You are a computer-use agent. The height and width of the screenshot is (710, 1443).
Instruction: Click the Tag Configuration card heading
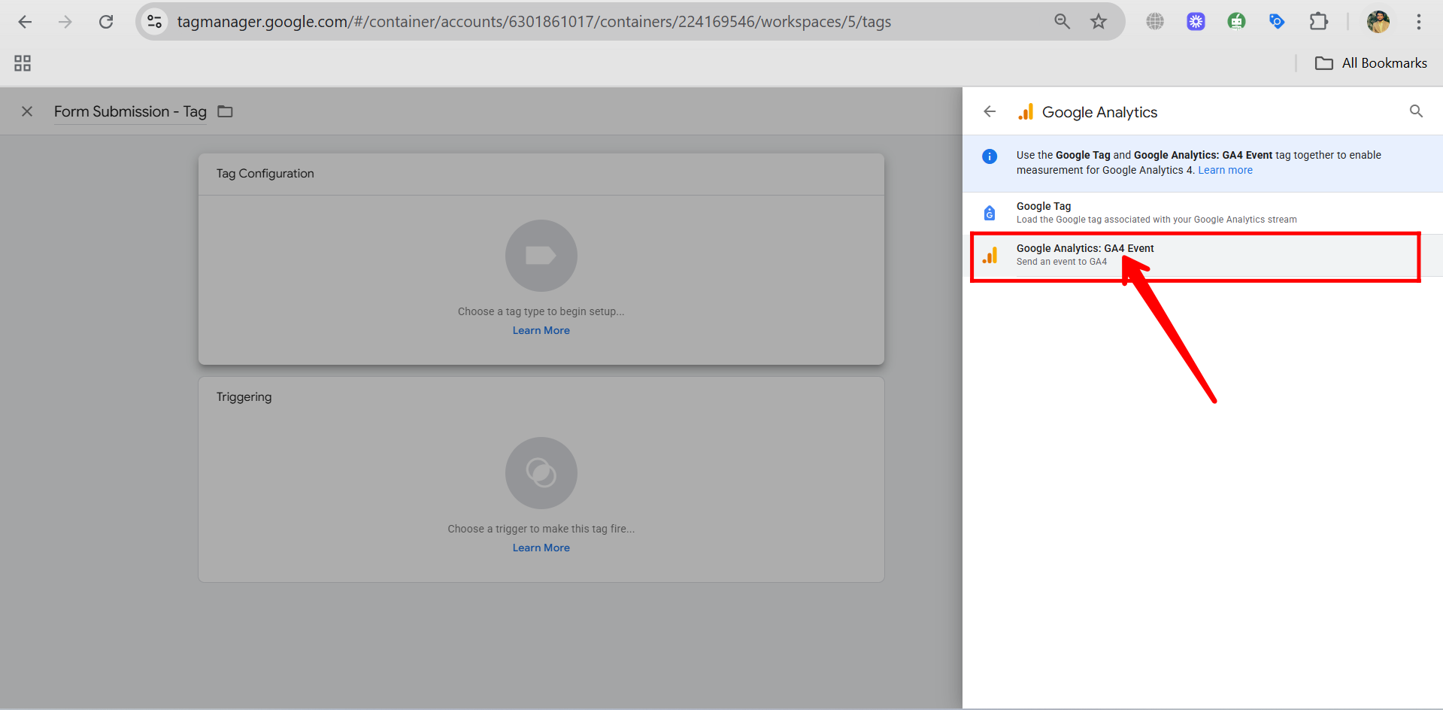[x=265, y=174]
